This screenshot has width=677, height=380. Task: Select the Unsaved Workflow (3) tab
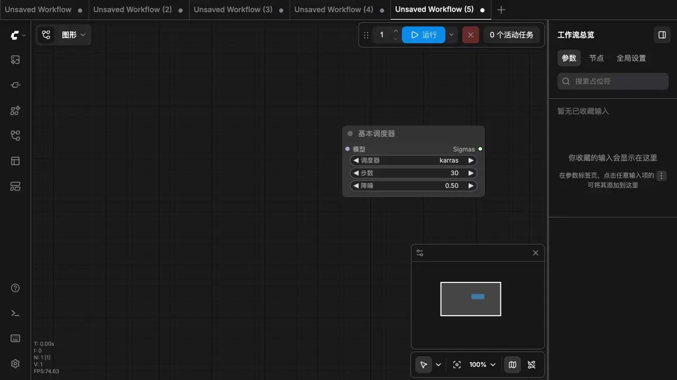pos(239,9)
